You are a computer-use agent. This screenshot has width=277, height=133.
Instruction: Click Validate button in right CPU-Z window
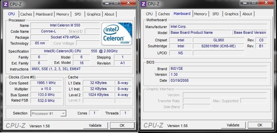click(233, 125)
